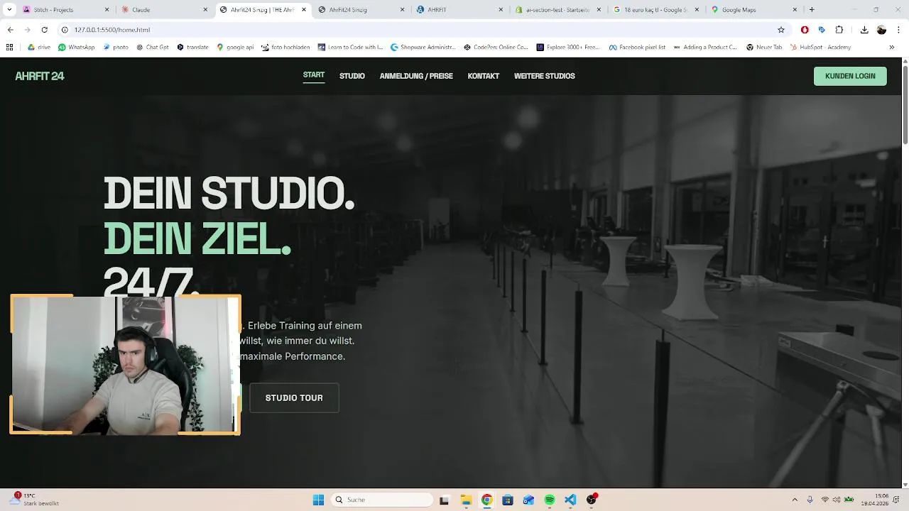Open the drive bookmark
Viewport: 909px width, 511px height.
click(x=39, y=48)
